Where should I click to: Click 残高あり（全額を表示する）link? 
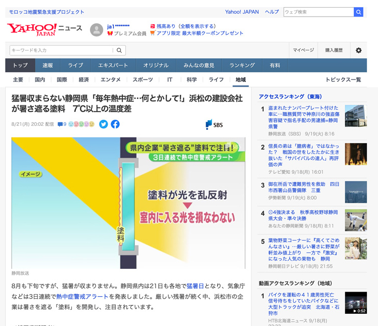pos(186,26)
